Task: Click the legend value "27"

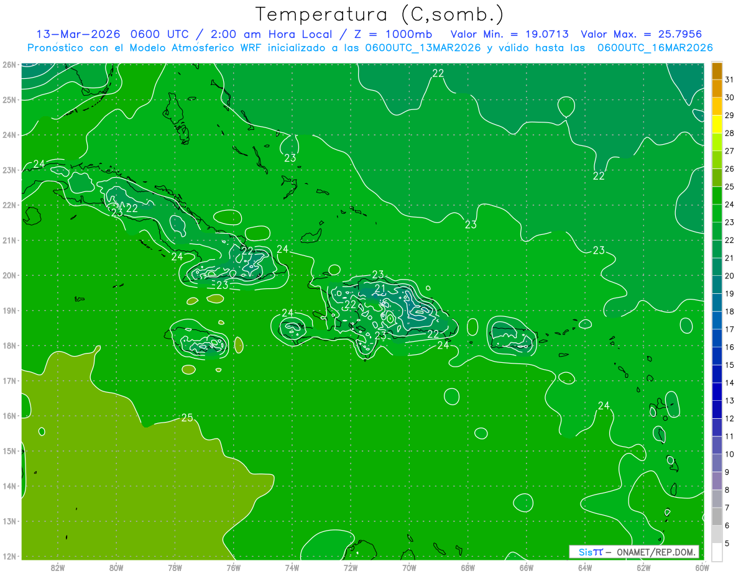Action: pos(729,151)
